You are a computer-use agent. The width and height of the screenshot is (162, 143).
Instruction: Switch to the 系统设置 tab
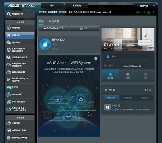[54, 21]
